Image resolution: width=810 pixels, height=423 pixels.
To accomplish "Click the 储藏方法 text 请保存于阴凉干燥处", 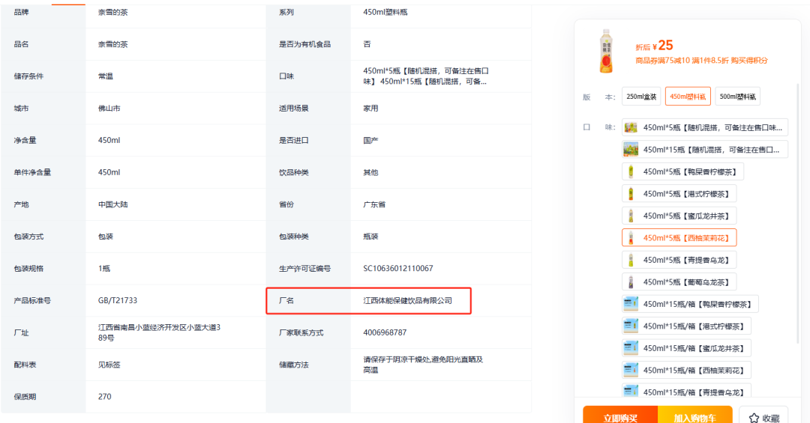I will 423,365.
